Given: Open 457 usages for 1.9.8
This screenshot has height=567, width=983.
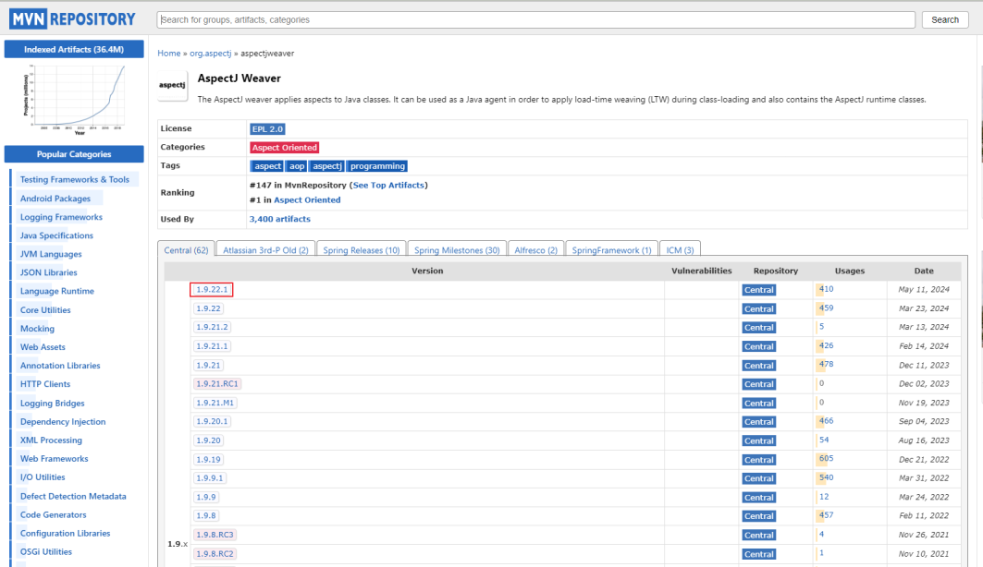Looking at the screenshot, I should (x=827, y=515).
